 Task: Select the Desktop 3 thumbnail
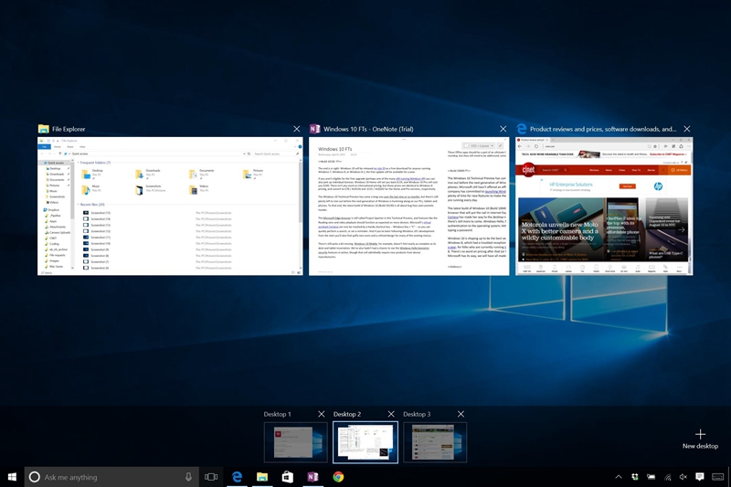click(434, 442)
